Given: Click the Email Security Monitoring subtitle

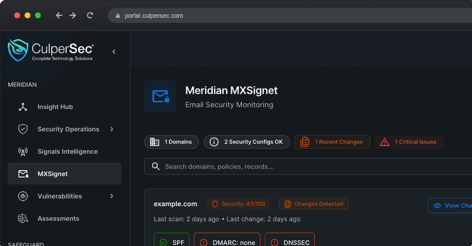Looking at the screenshot, I should click(229, 105).
